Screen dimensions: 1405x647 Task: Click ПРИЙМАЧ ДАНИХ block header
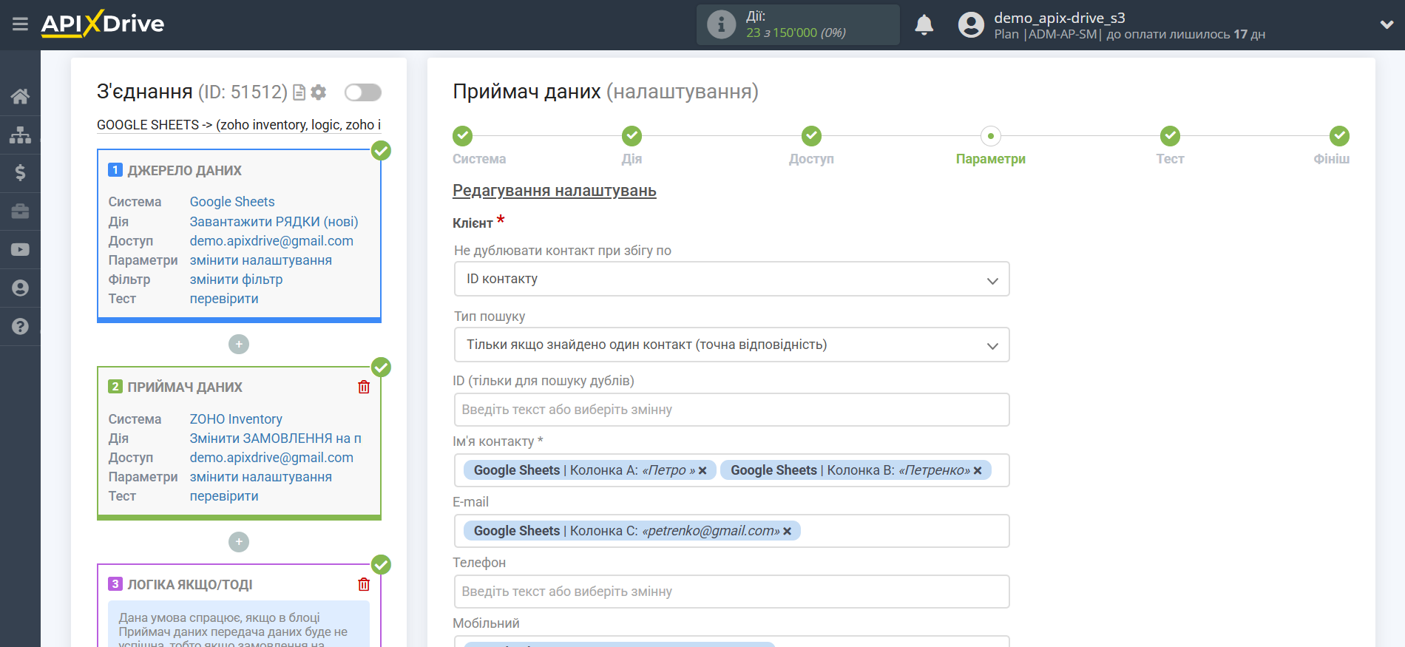tap(185, 387)
